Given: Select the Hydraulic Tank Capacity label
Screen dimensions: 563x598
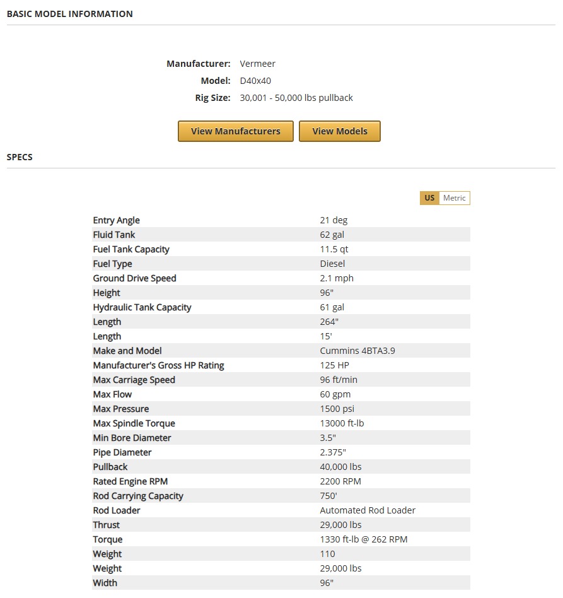Looking at the screenshot, I should click(x=142, y=307).
